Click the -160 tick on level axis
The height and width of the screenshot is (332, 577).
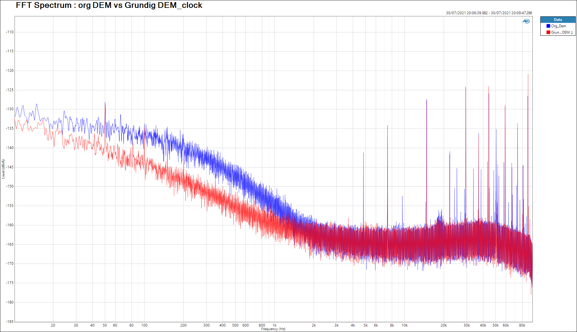10,225
